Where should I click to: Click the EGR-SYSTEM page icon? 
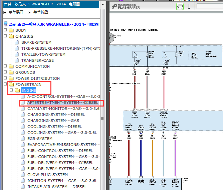click(23, 138)
